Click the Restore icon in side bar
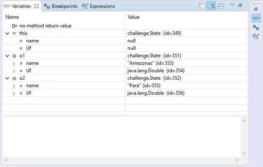This screenshot has height=167, width=263. 256,9
